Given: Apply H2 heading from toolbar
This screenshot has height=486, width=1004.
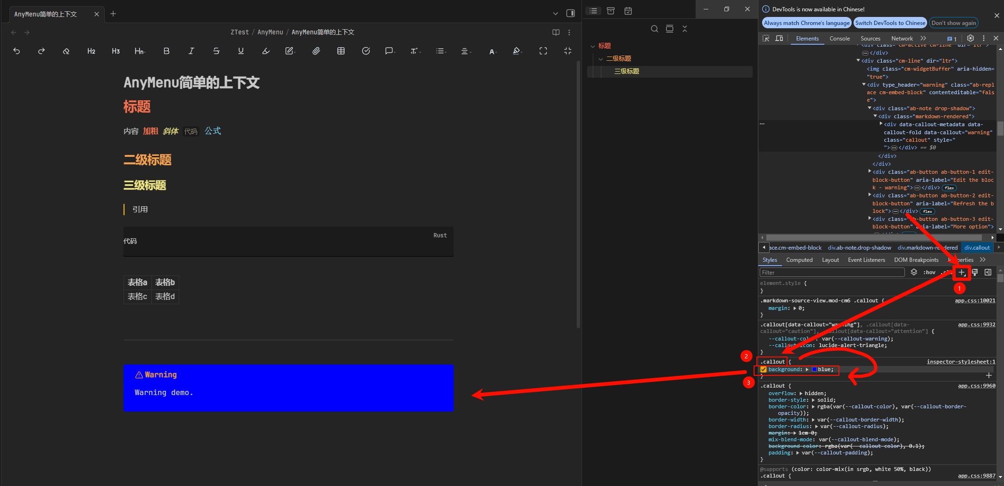Looking at the screenshot, I should (91, 51).
